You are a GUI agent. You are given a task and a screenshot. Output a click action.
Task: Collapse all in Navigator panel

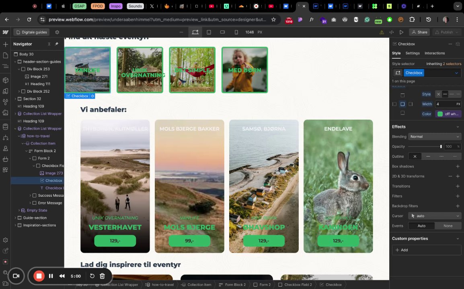[49, 44]
